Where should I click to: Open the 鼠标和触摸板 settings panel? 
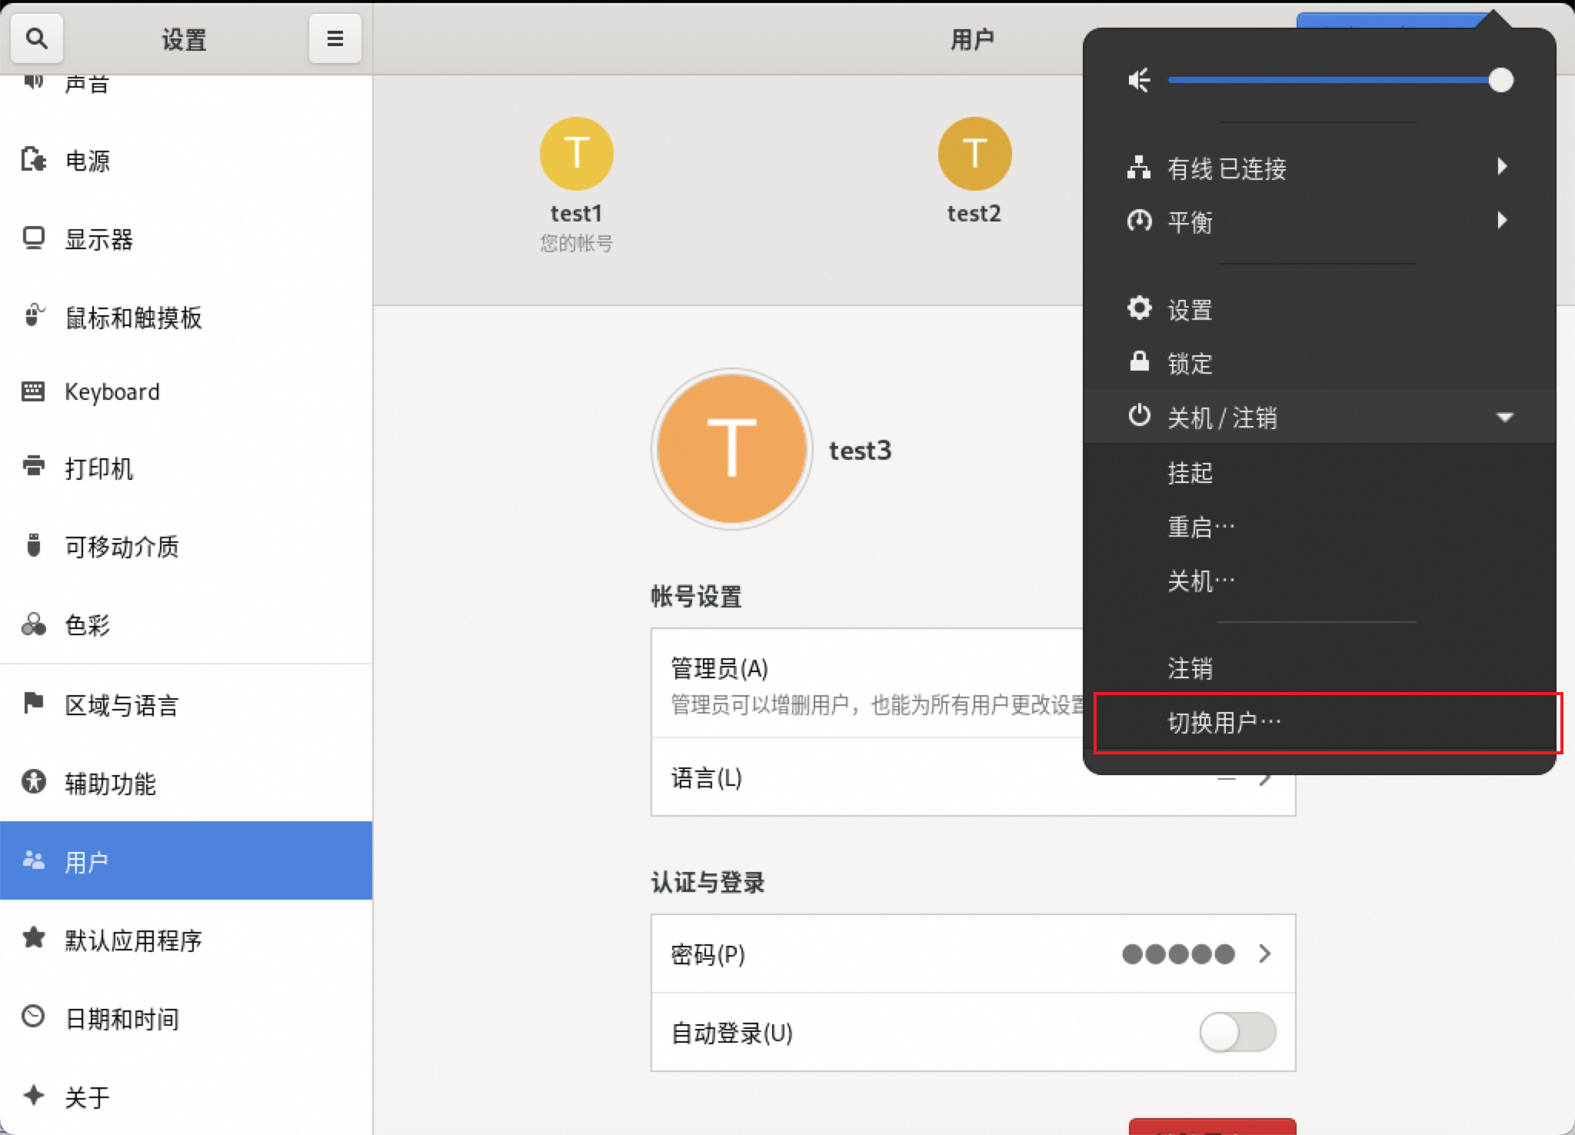click(132, 318)
